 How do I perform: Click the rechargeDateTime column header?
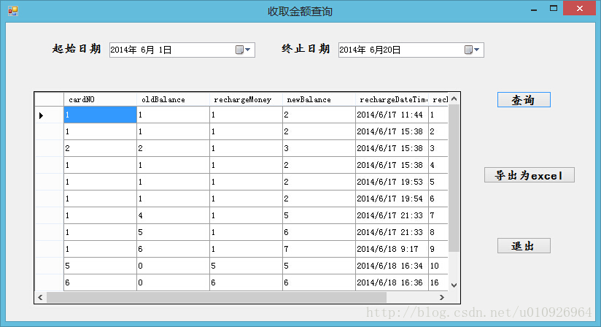[x=392, y=99]
